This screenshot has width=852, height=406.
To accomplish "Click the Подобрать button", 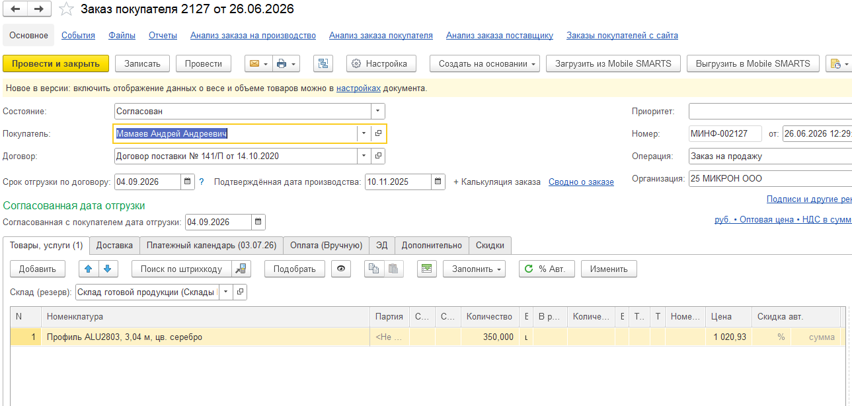I will point(295,269).
